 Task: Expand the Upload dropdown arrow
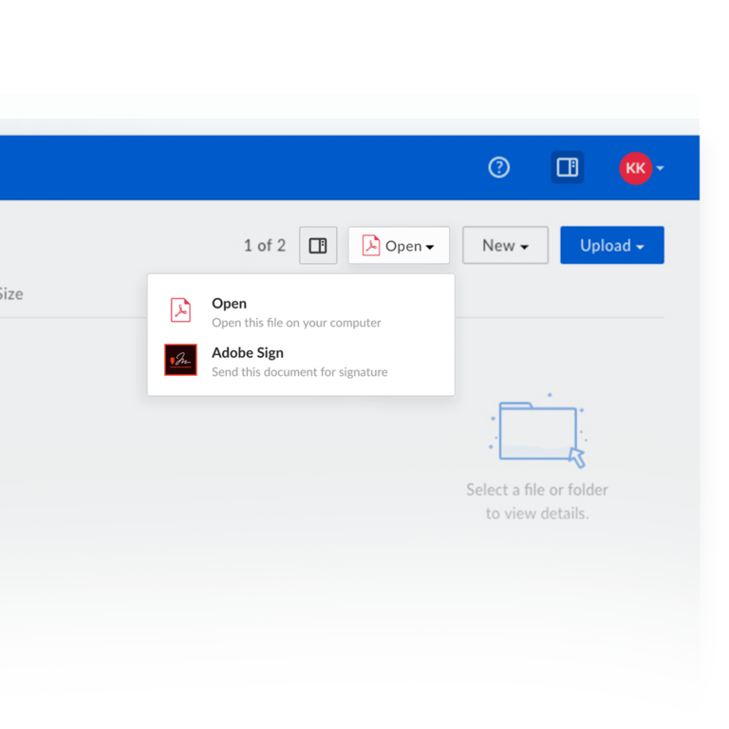[641, 248]
